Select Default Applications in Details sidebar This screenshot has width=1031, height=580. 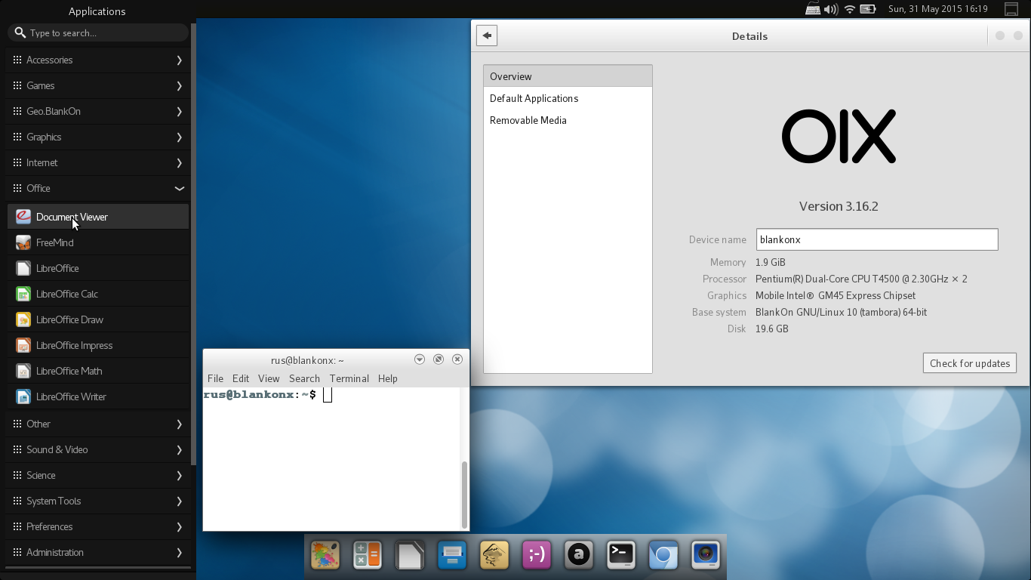[568, 98]
